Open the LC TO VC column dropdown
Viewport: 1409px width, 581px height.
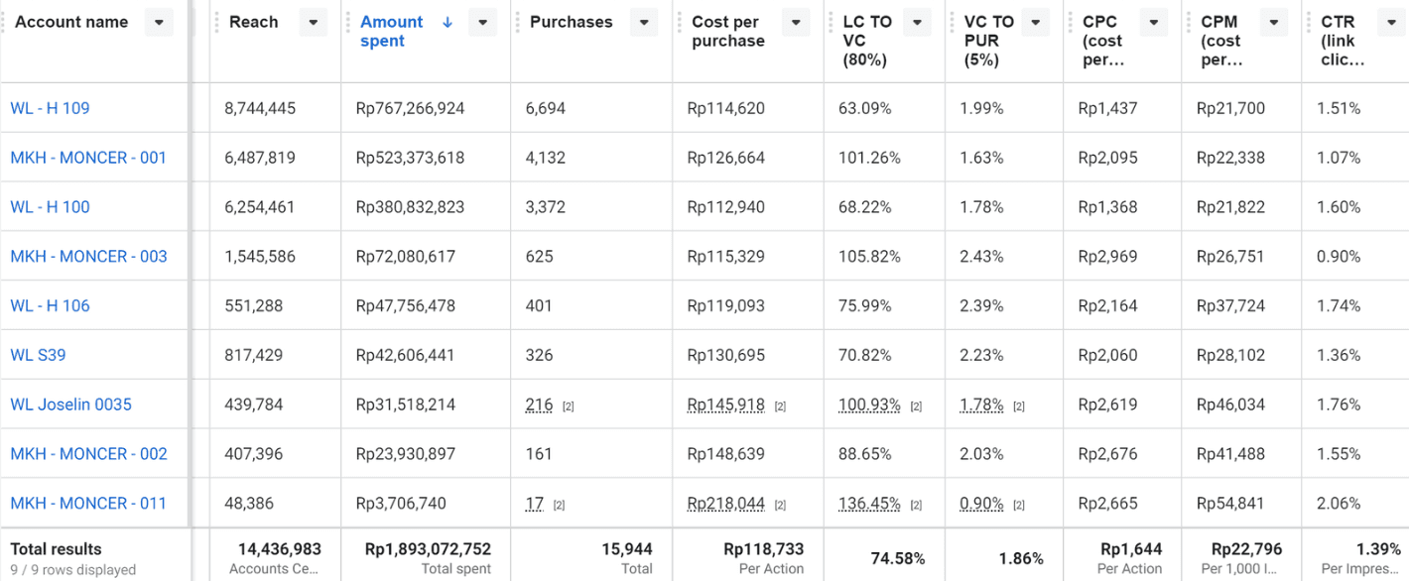[917, 22]
